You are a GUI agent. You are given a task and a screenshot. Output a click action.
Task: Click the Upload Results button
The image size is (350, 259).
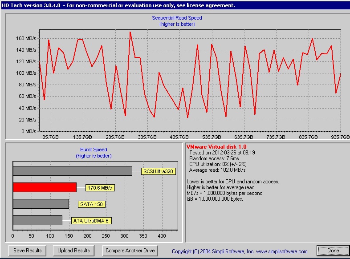point(73,251)
